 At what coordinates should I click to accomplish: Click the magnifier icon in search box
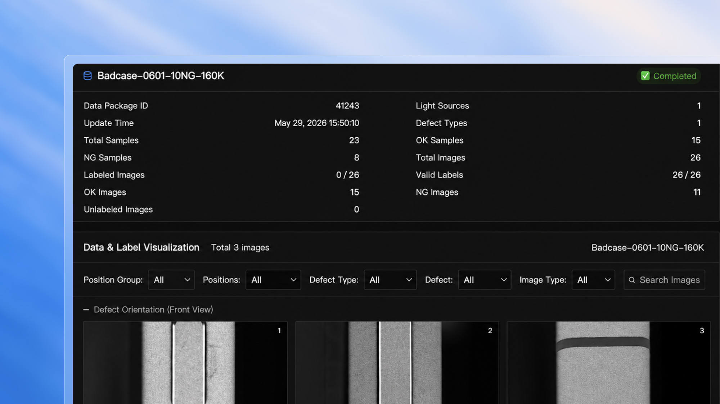(632, 280)
